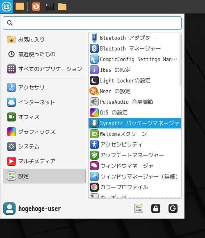Select the オフィス category
The height and width of the screenshot is (238, 205).
[44, 117]
